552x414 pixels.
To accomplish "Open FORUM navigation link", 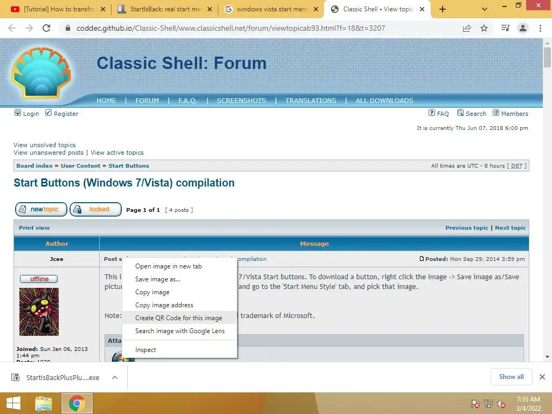I will 147,101.
